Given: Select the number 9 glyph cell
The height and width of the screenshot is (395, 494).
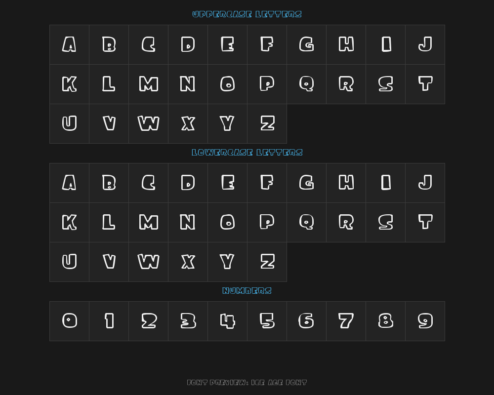Looking at the screenshot, I should coord(425,321).
